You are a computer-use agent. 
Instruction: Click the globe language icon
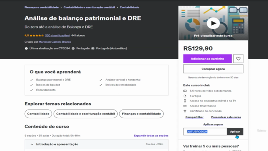point(73,49)
